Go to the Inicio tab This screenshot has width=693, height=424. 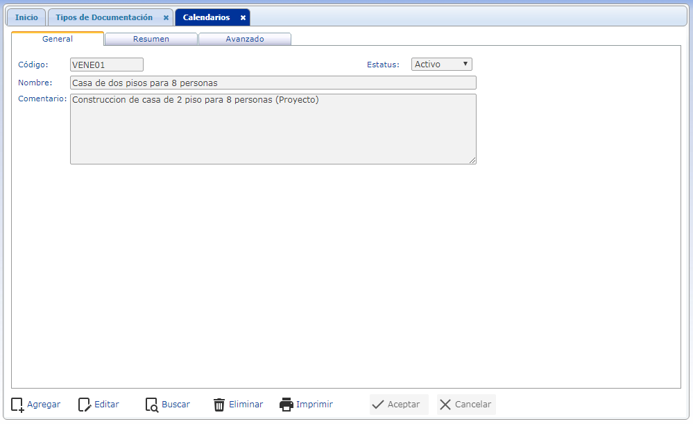pyautogui.click(x=26, y=17)
